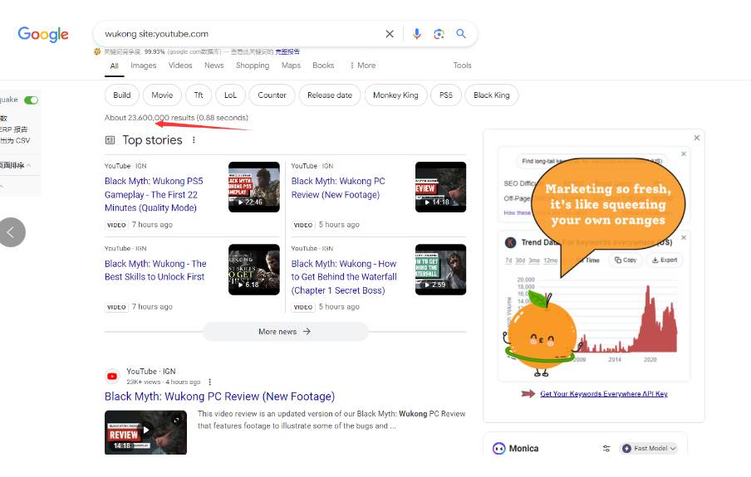Toggle the green sidebar switch off
The height and width of the screenshot is (477, 751).
point(32,100)
